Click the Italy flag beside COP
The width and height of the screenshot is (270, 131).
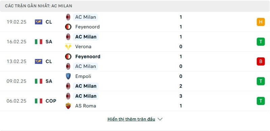pyautogui.click(x=38, y=101)
